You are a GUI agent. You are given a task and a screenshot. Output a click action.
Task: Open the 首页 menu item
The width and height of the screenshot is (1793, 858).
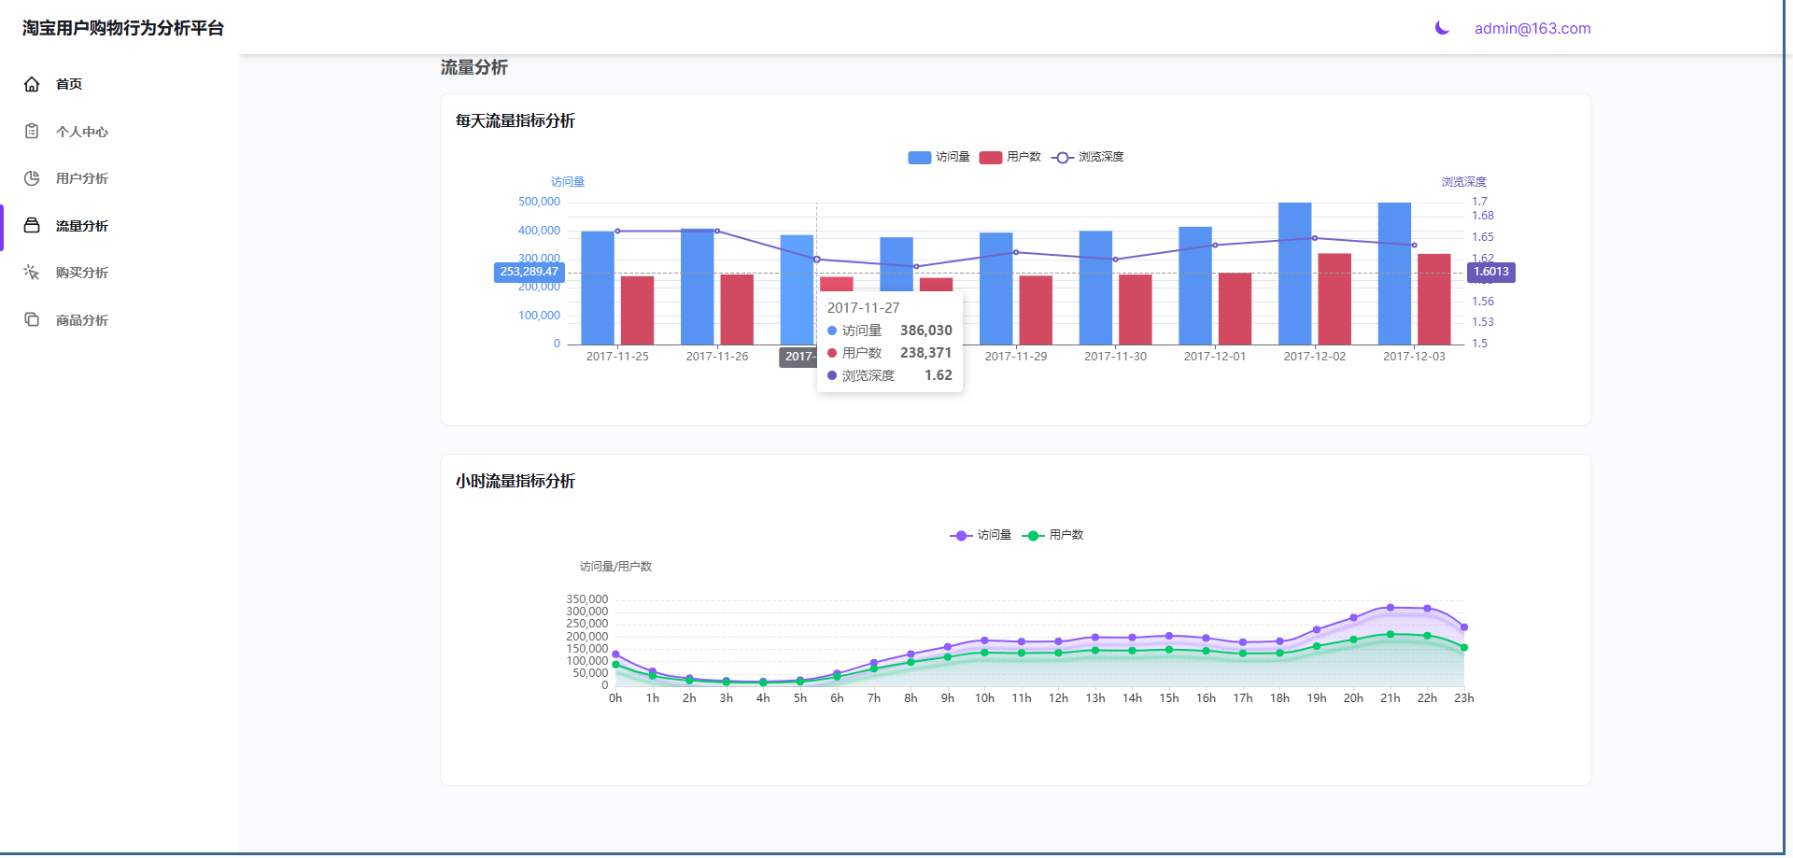pyautogui.click(x=69, y=84)
